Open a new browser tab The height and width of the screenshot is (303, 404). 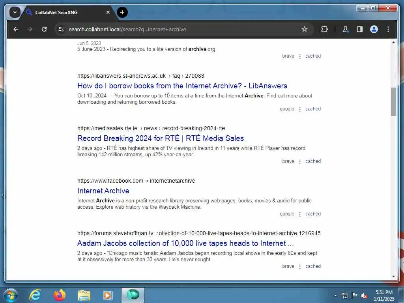click(122, 12)
